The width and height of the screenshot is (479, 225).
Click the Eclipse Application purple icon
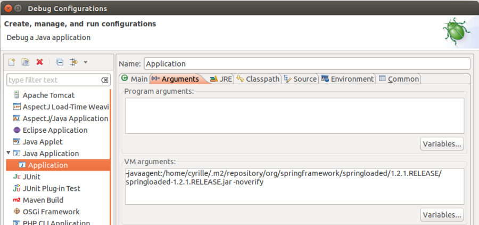point(16,130)
